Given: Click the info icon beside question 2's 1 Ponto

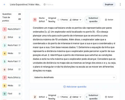Looking at the screenshot, I should click(58, 97).
